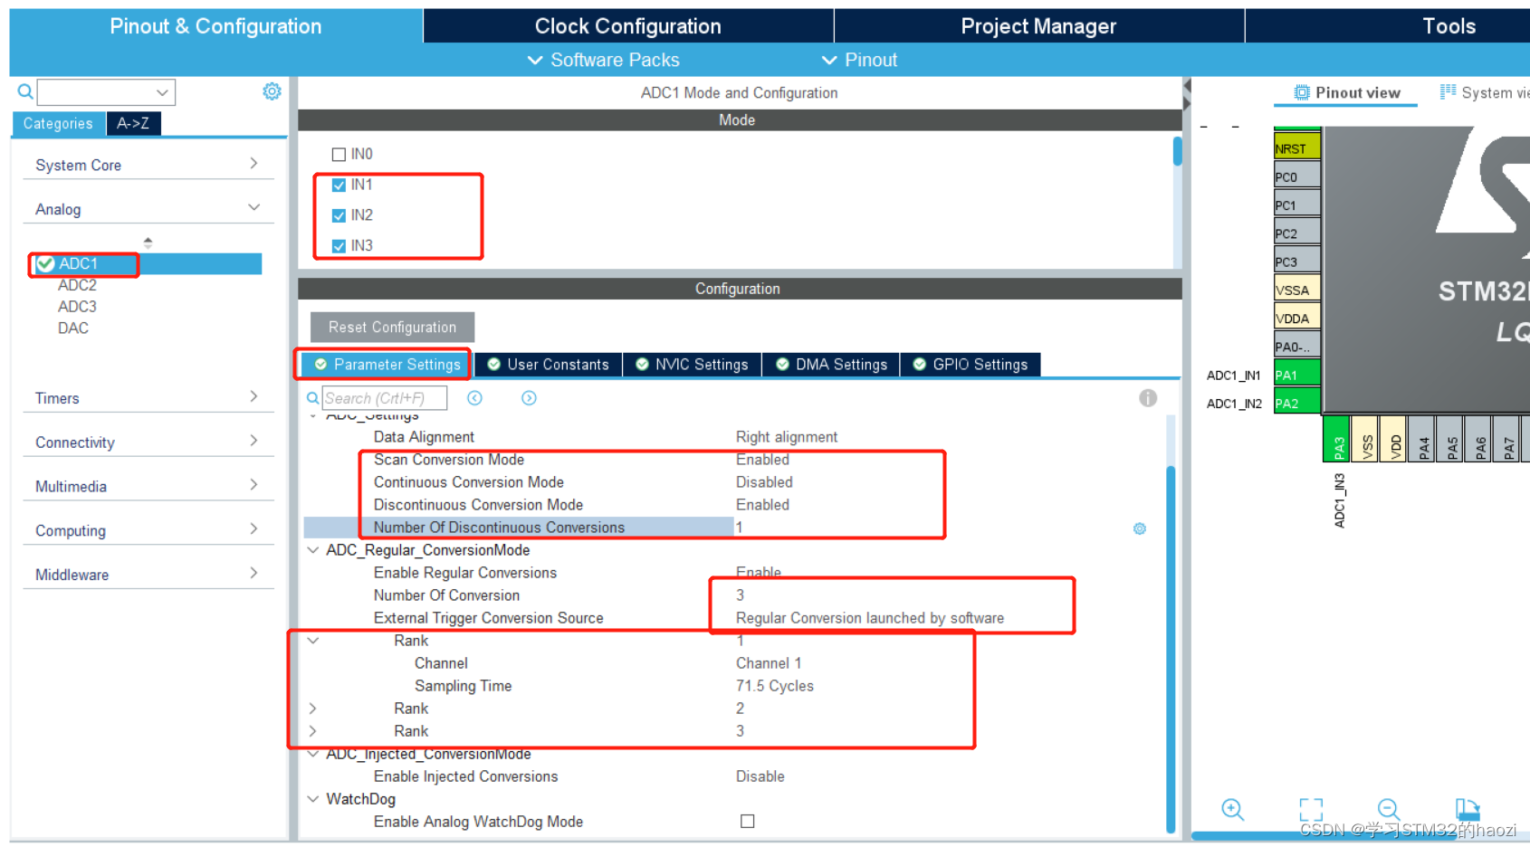
Task: Click the PA4 pin
Action: coord(1422,439)
